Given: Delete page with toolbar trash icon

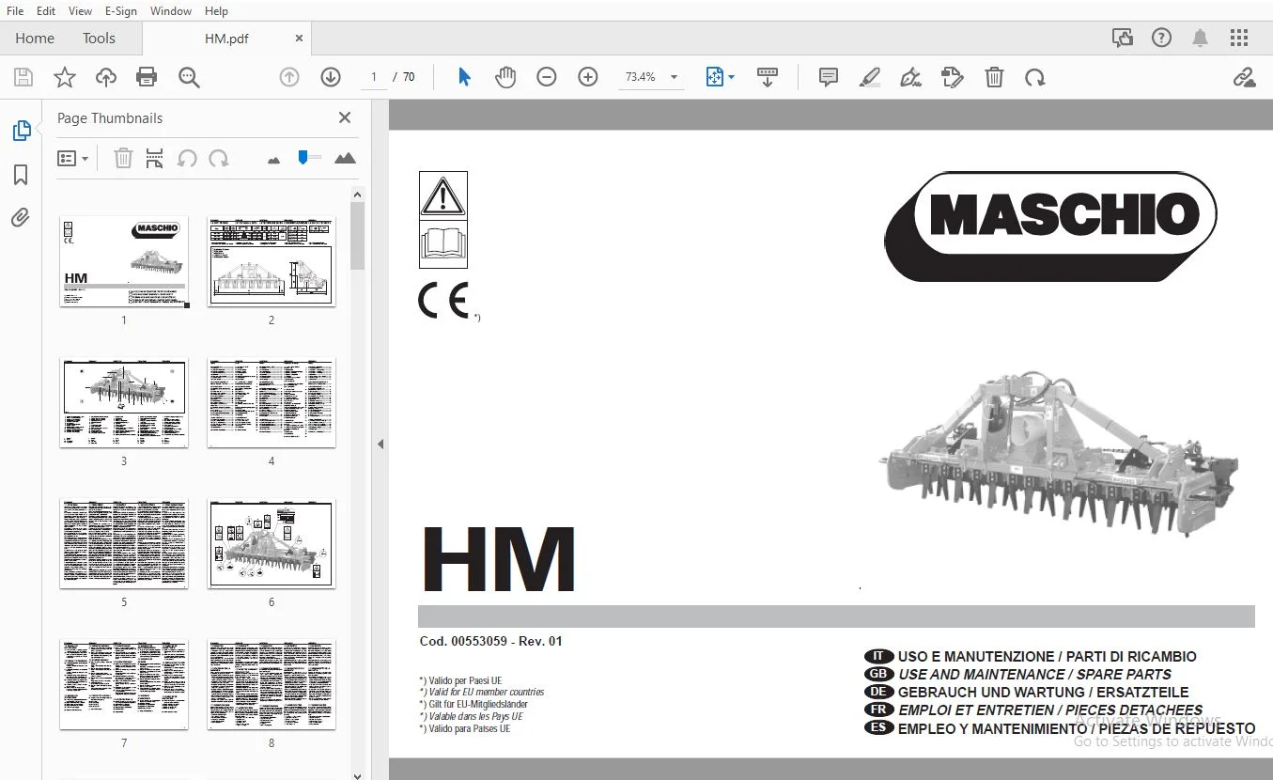Looking at the screenshot, I should point(994,77).
